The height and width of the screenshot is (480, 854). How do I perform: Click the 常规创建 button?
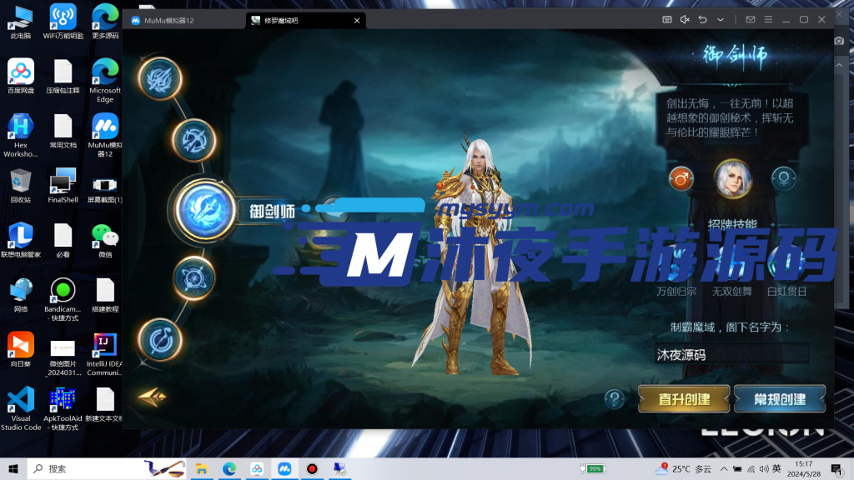click(x=779, y=398)
